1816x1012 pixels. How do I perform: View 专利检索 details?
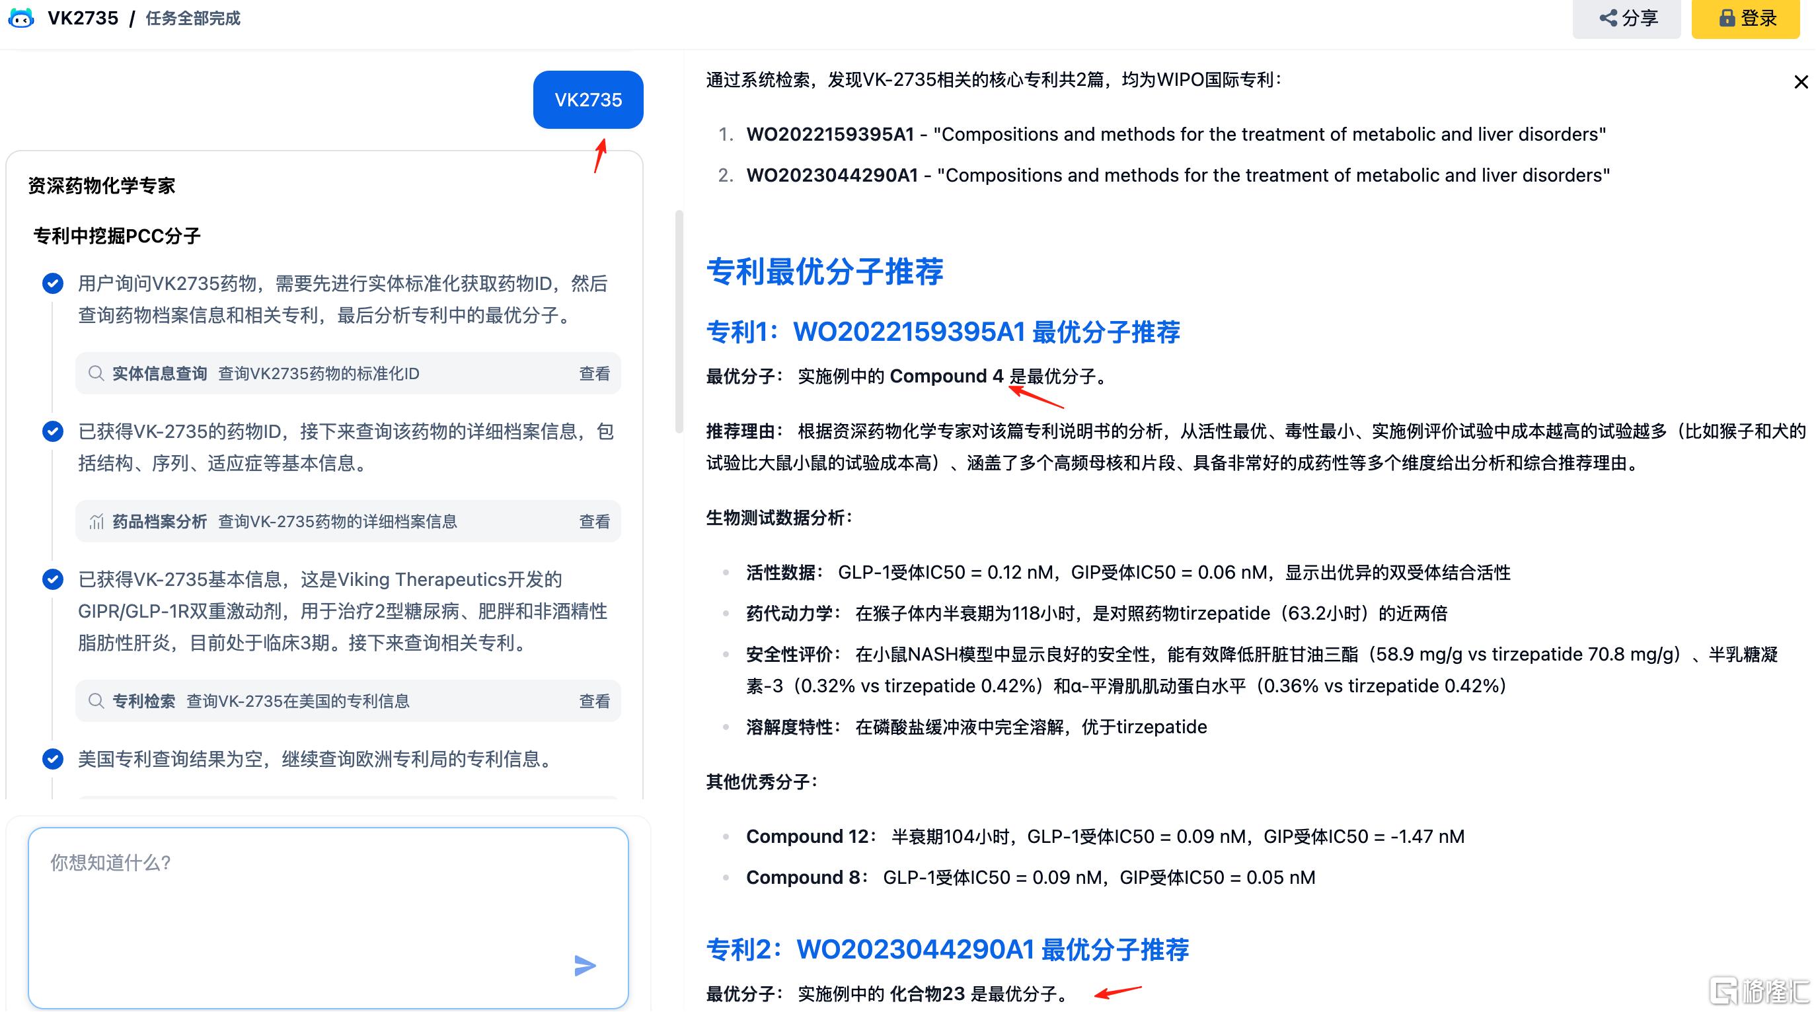594,702
